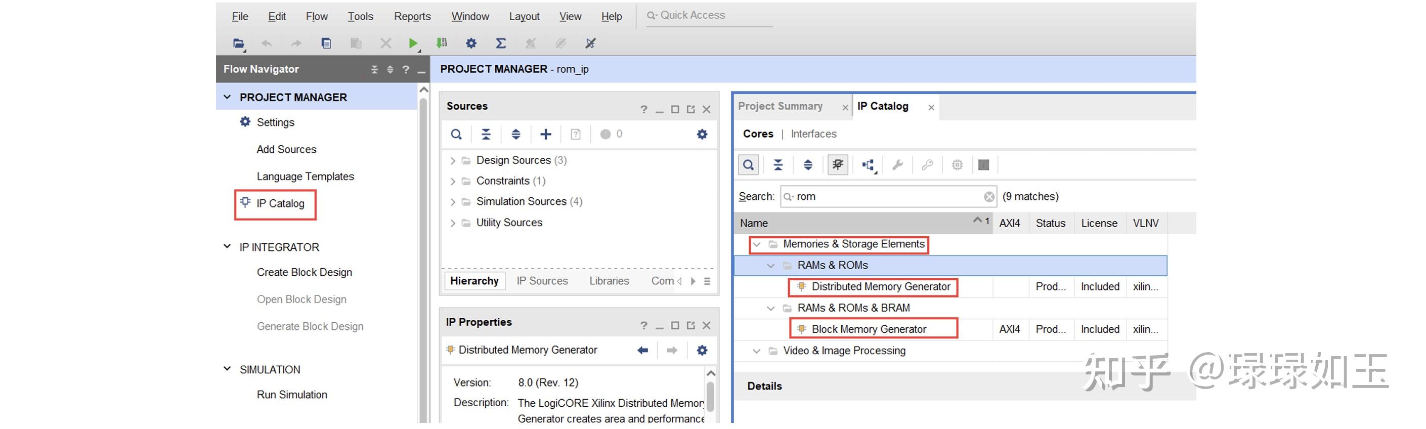Screen dimensions: 1426x429
Task: Click the stop square icon in IP Catalog toolbar
Action: [x=984, y=165]
